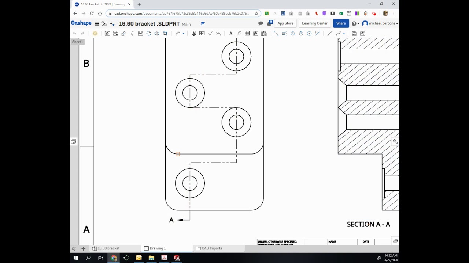This screenshot has height=263, width=469.
Task: Select the checkmark inspection symbol tool
Action: [210, 33]
